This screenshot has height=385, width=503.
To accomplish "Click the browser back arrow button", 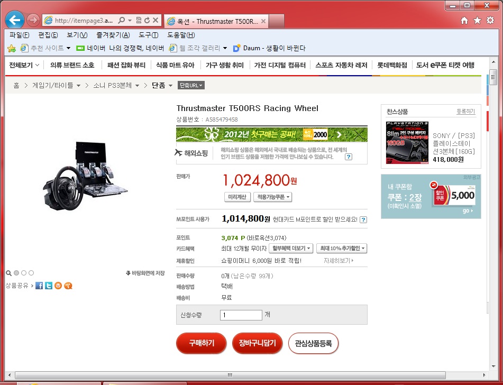I will 14,20.
